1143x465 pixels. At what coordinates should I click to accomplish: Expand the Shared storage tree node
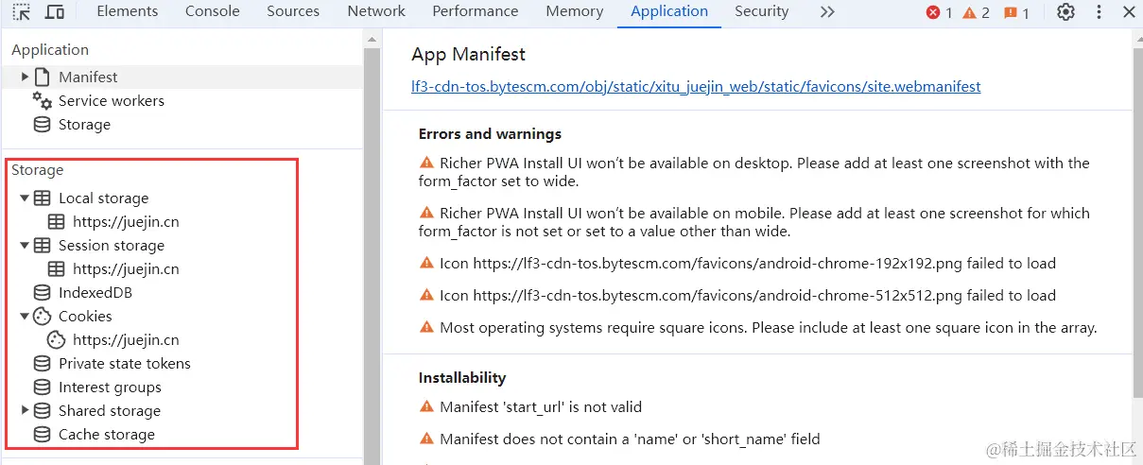click(x=25, y=411)
